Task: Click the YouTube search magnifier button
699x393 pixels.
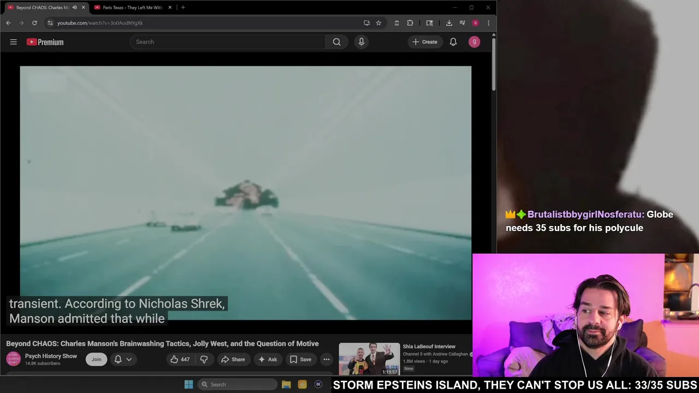Action: point(336,42)
